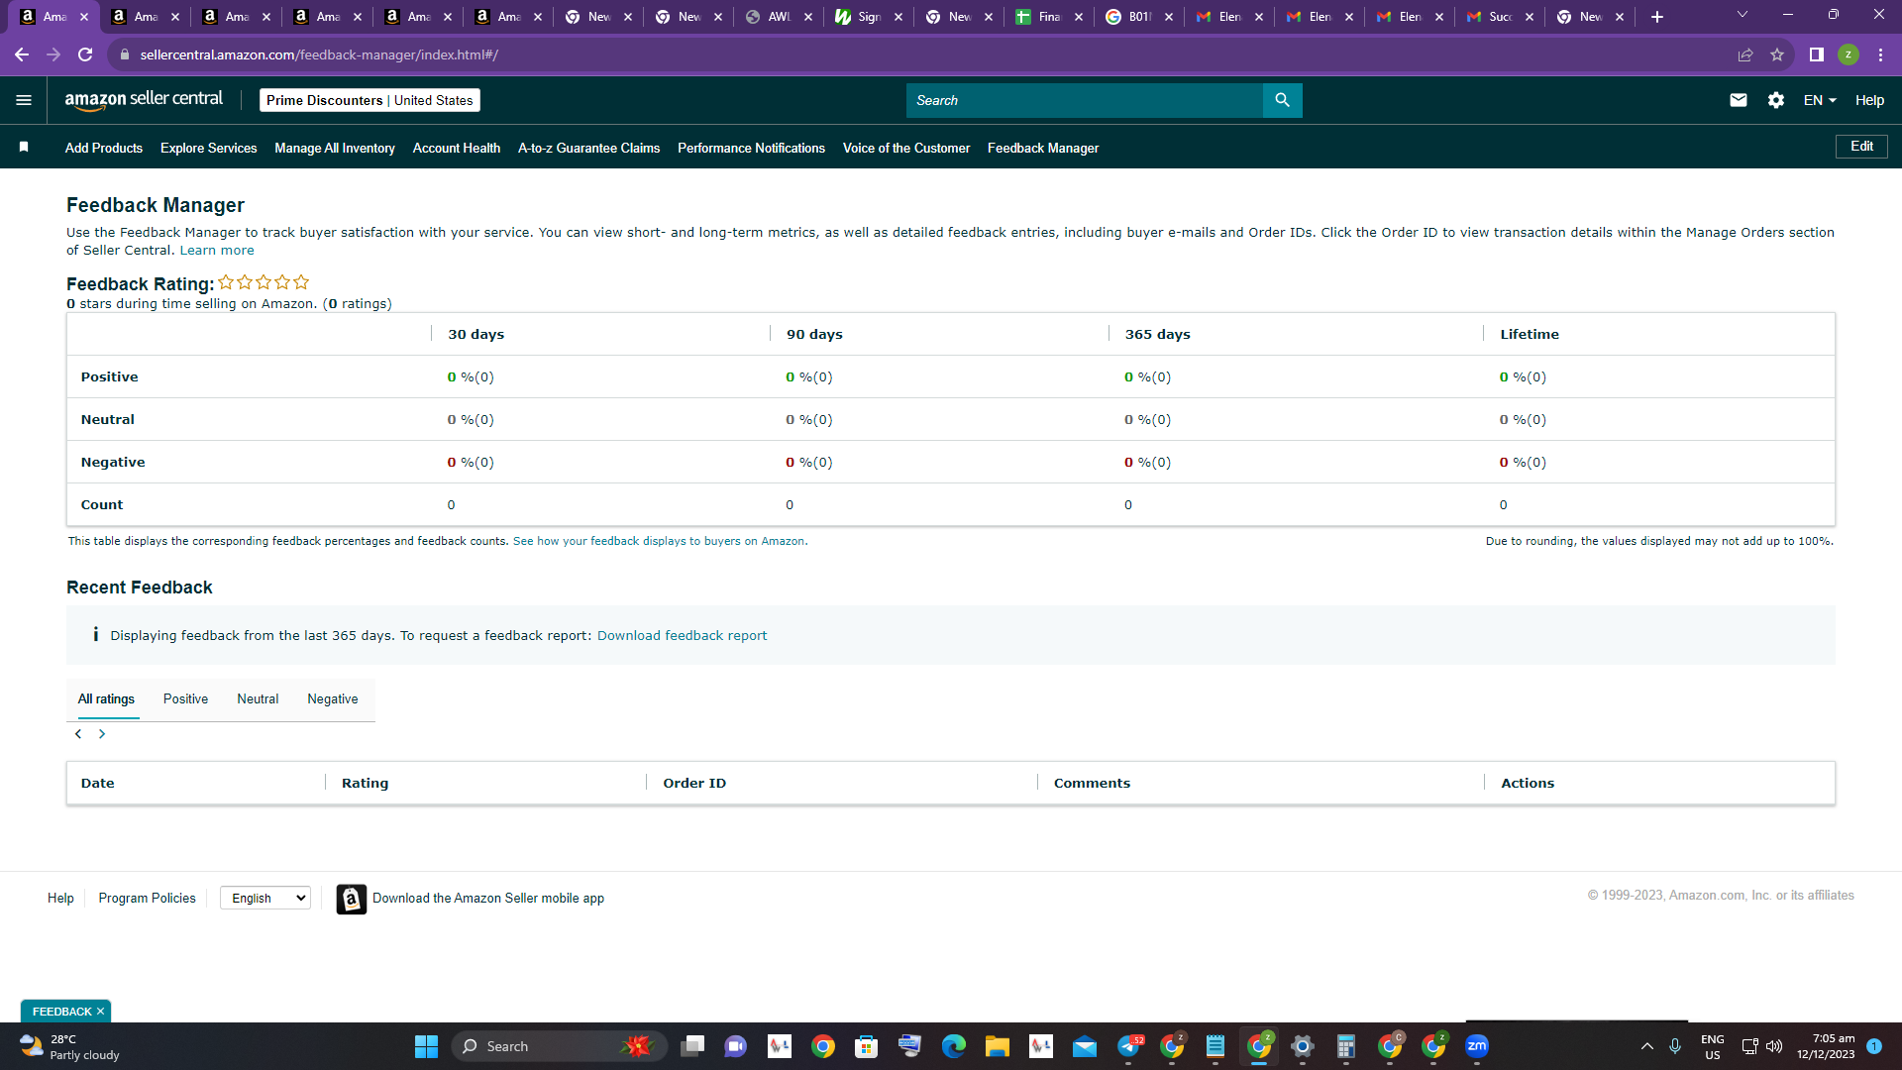The height and width of the screenshot is (1070, 1902).
Task: Go to previous feedback page arrow
Action: coord(78,734)
